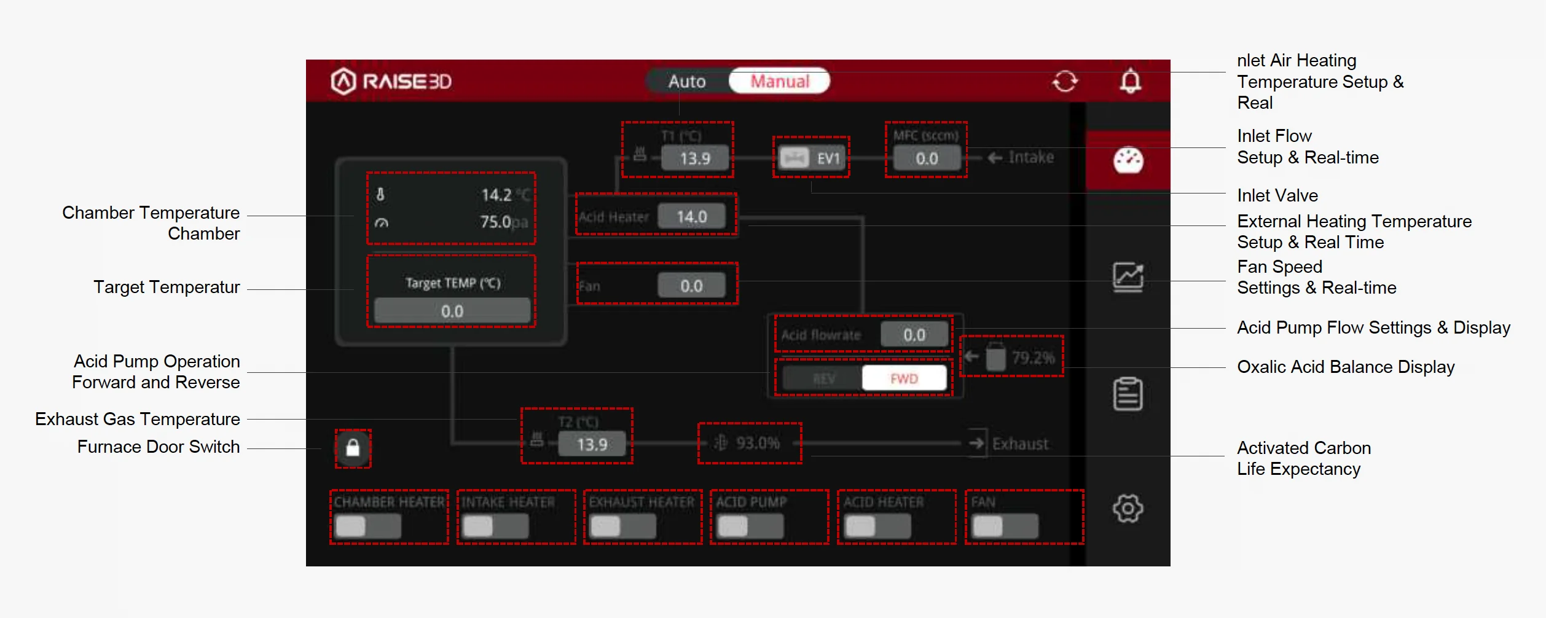Click the refresh/sync icon in the top bar
Screen dimensions: 1546x618
coord(1065,80)
